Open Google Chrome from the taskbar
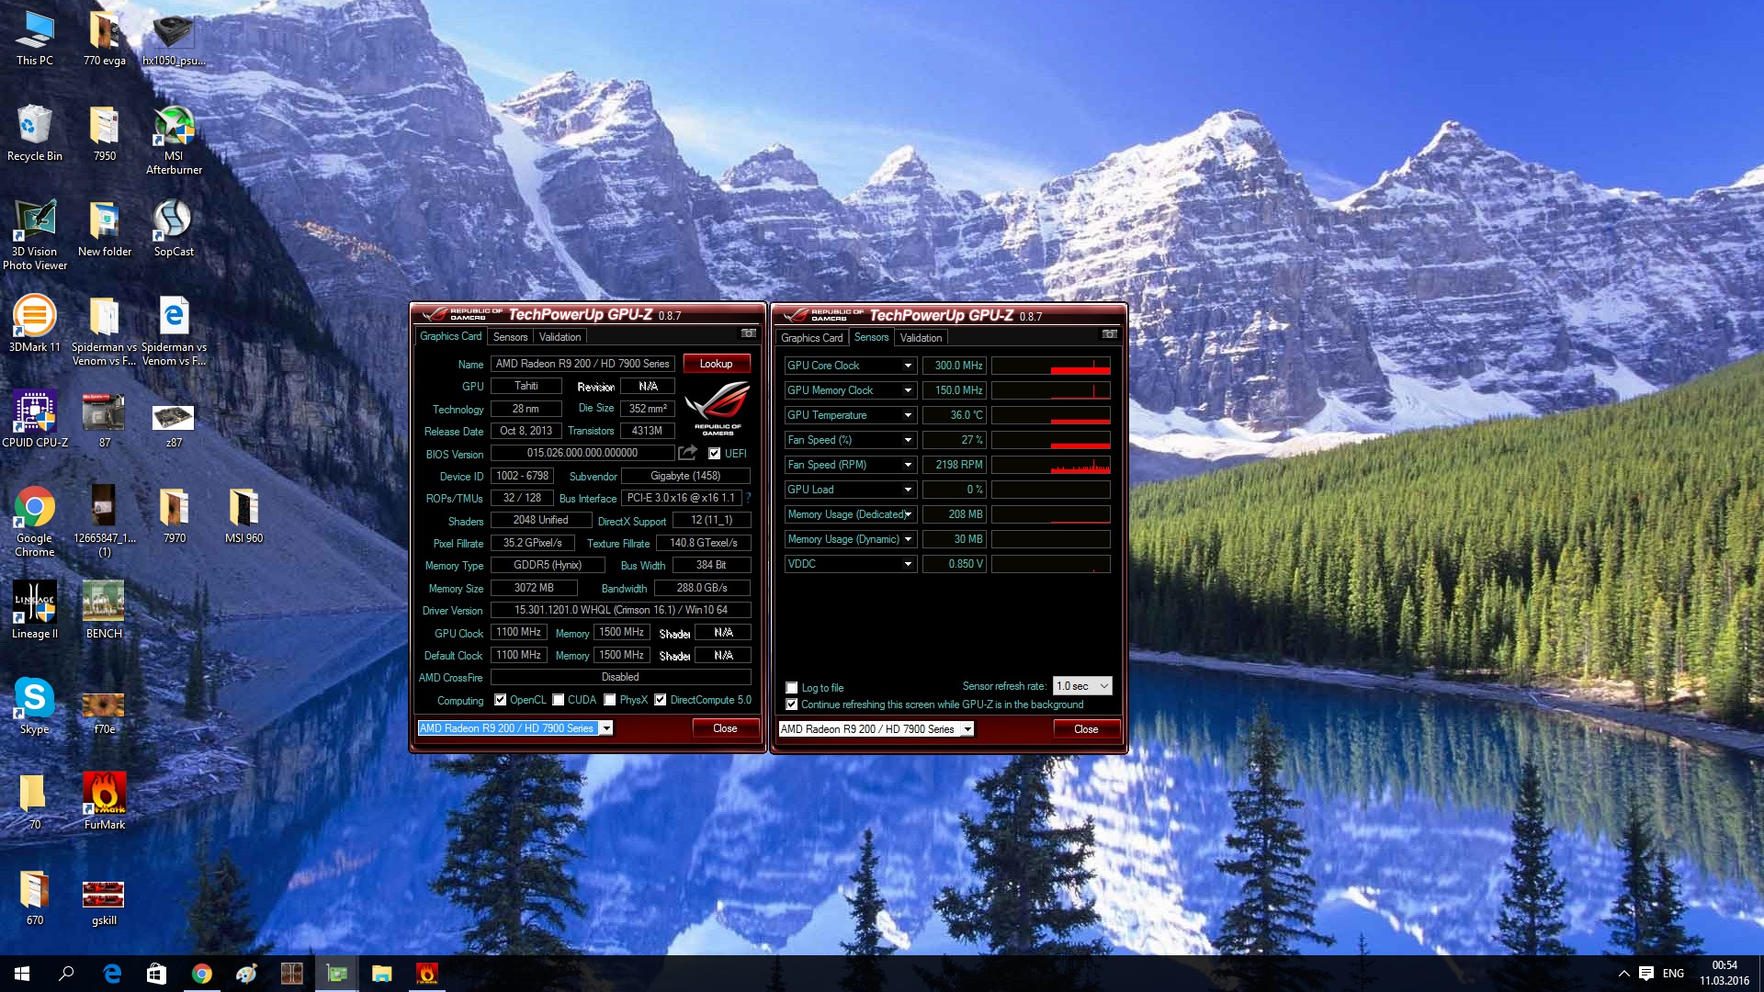The height and width of the screenshot is (992, 1764). (x=202, y=974)
